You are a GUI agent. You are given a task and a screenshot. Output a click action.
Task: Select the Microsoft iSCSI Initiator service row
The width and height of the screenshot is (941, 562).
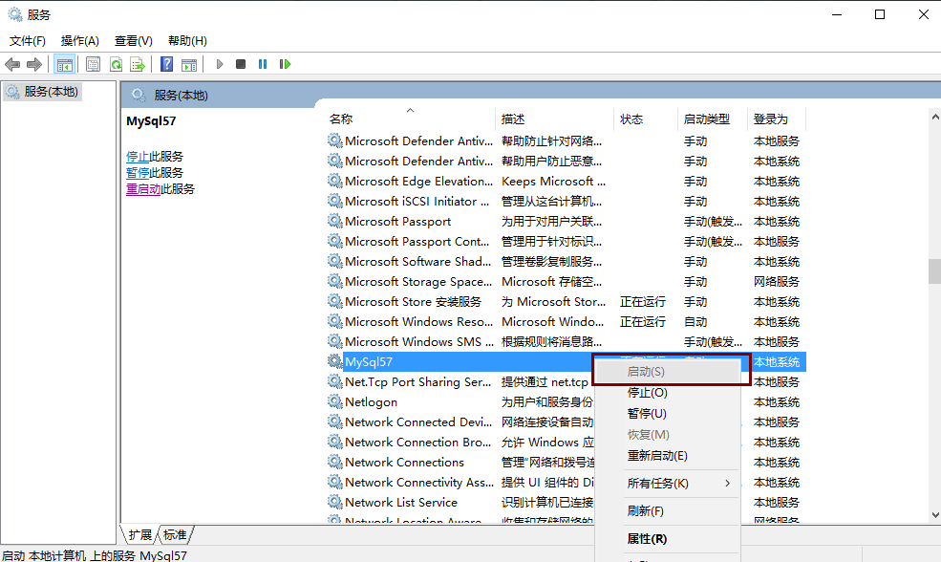(566, 201)
